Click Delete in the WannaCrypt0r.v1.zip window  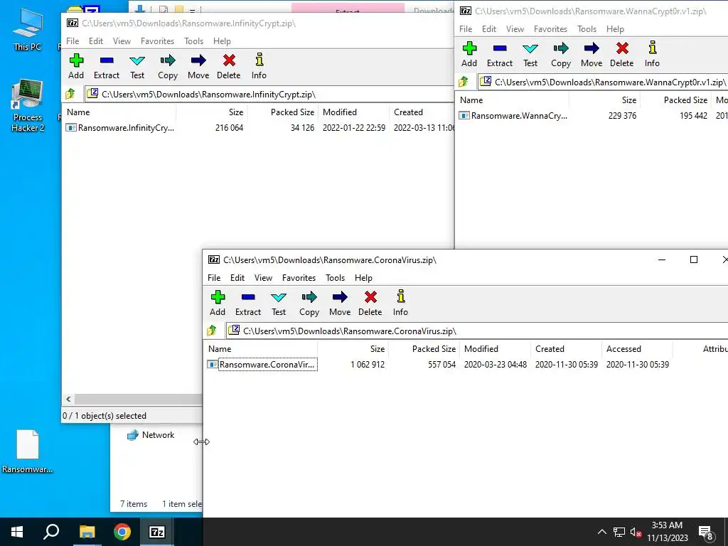[621, 54]
